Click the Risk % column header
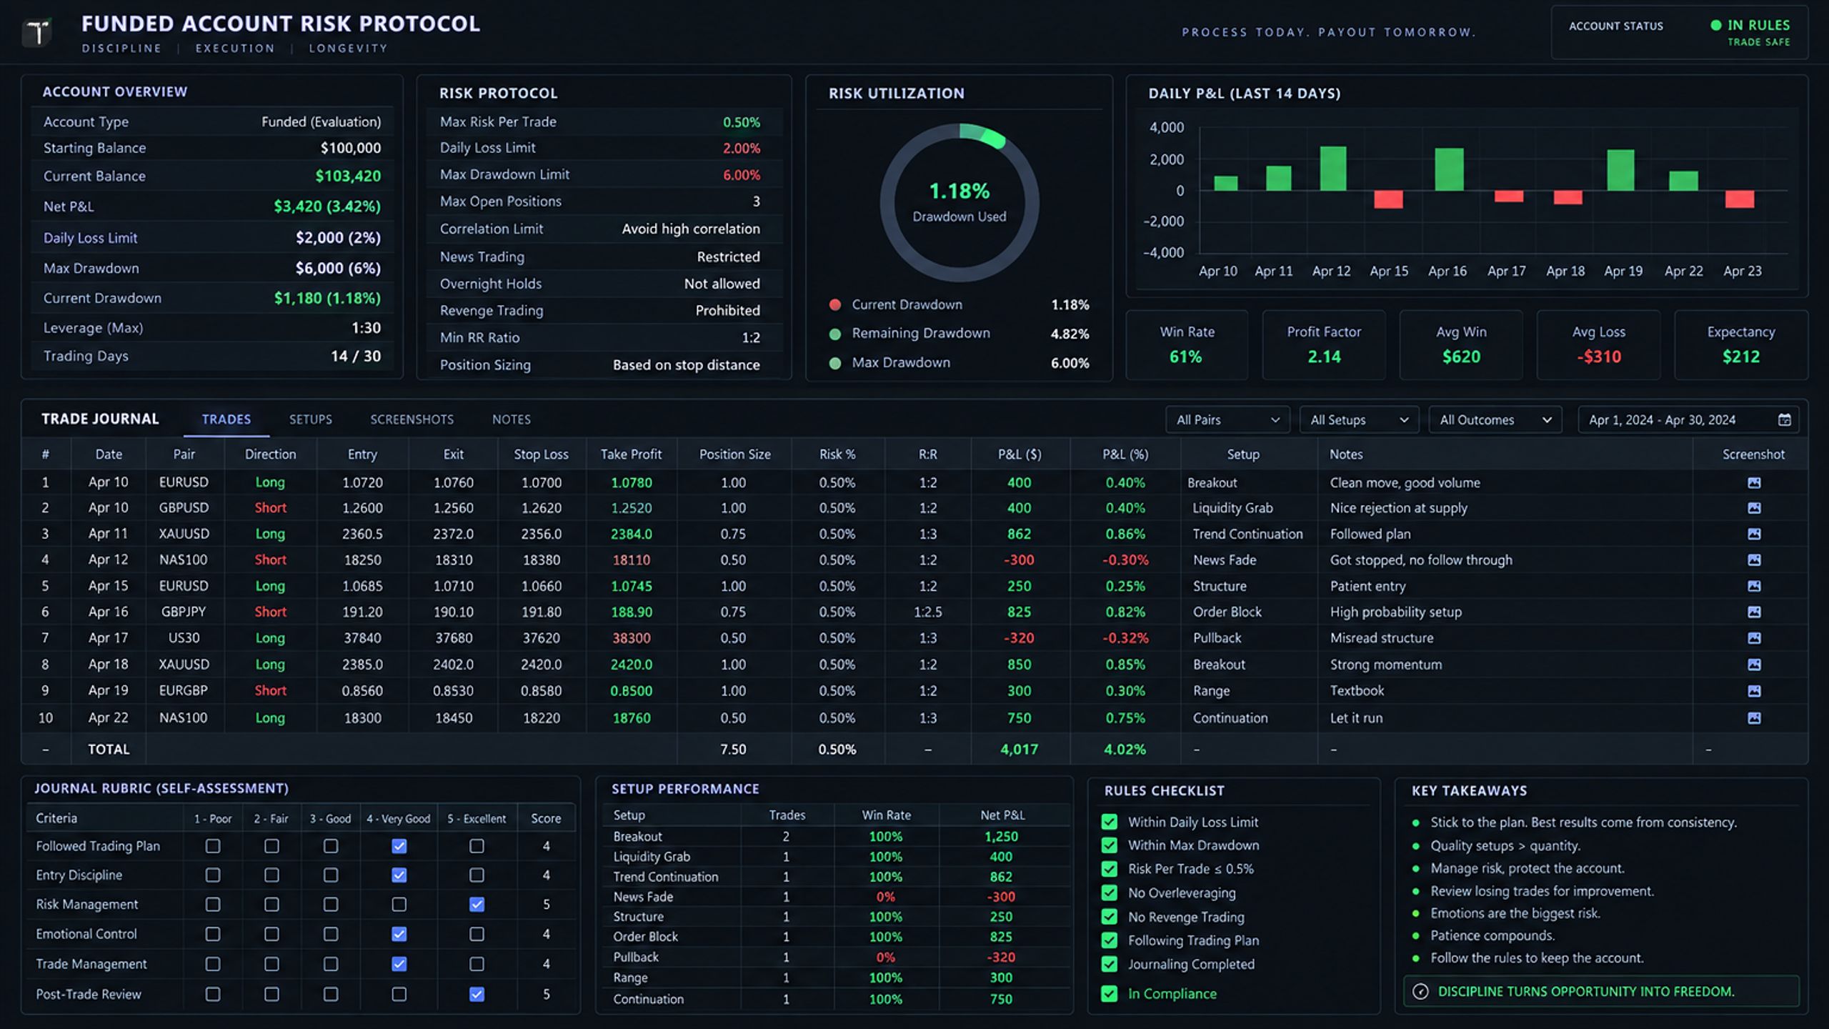This screenshot has height=1029, width=1829. (x=837, y=454)
